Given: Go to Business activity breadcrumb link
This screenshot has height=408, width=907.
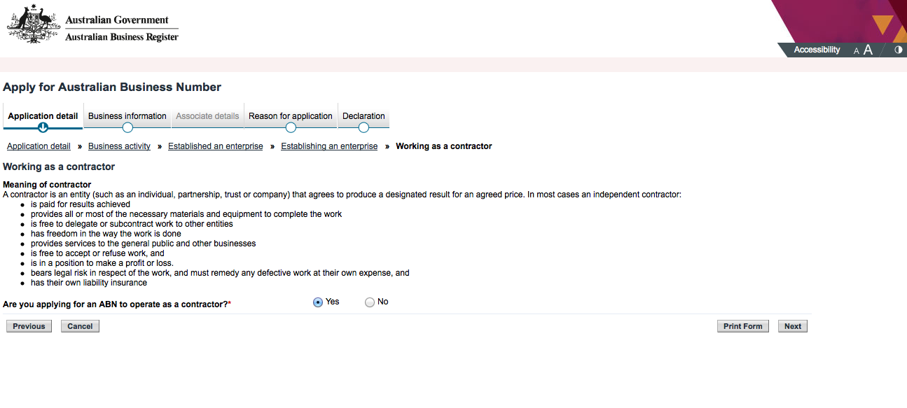Looking at the screenshot, I should (x=119, y=146).
